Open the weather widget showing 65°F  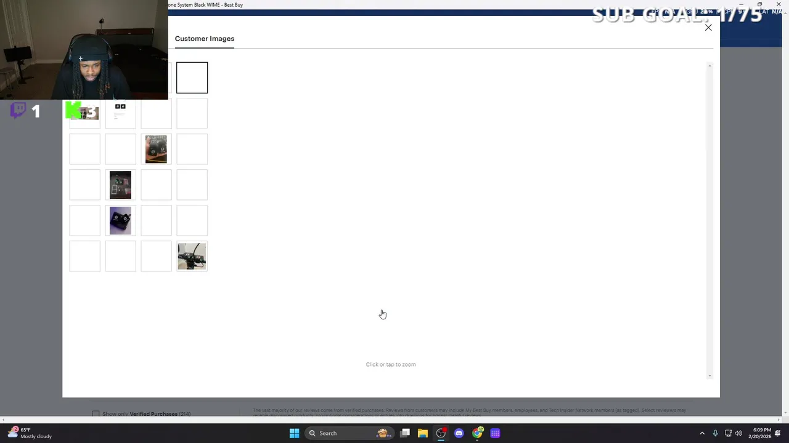(30, 433)
